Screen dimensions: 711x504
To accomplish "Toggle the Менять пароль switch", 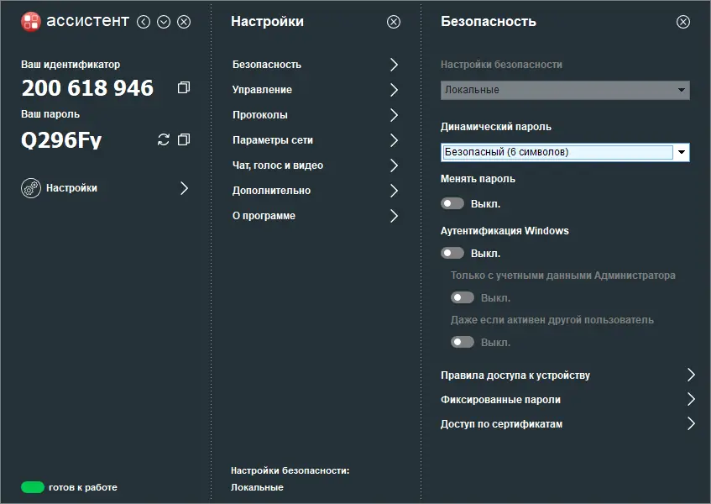I will tap(452, 203).
